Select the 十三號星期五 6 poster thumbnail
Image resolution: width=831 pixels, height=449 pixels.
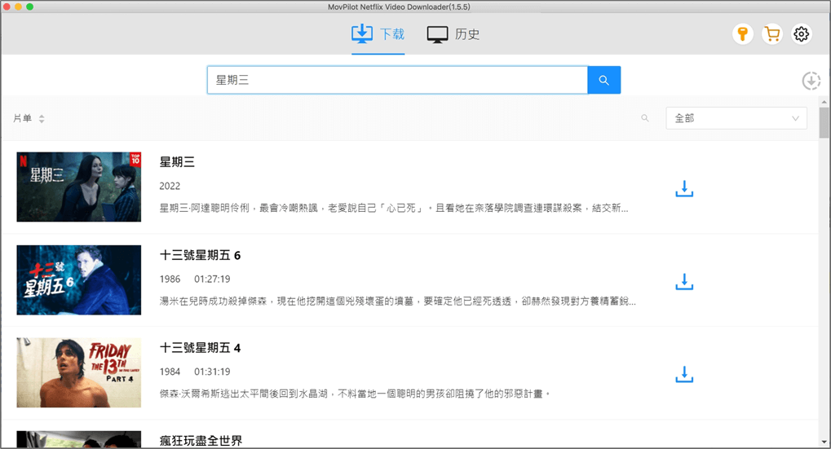[79, 280]
